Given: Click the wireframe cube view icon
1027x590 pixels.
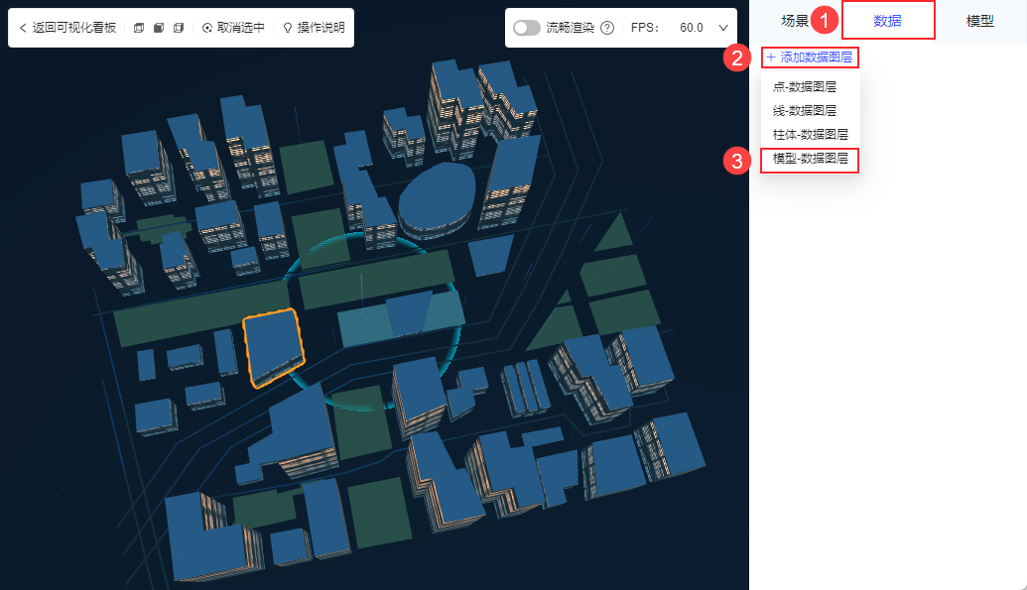Looking at the screenshot, I should 139,28.
